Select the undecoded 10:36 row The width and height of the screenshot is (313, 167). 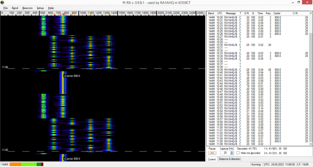258,61
